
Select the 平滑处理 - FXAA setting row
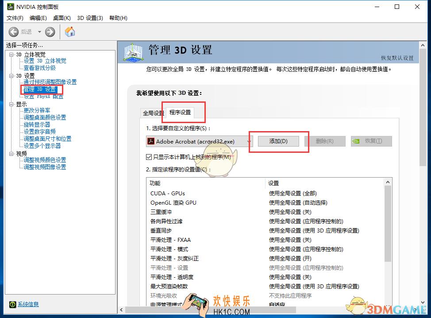[x=265, y=240]
